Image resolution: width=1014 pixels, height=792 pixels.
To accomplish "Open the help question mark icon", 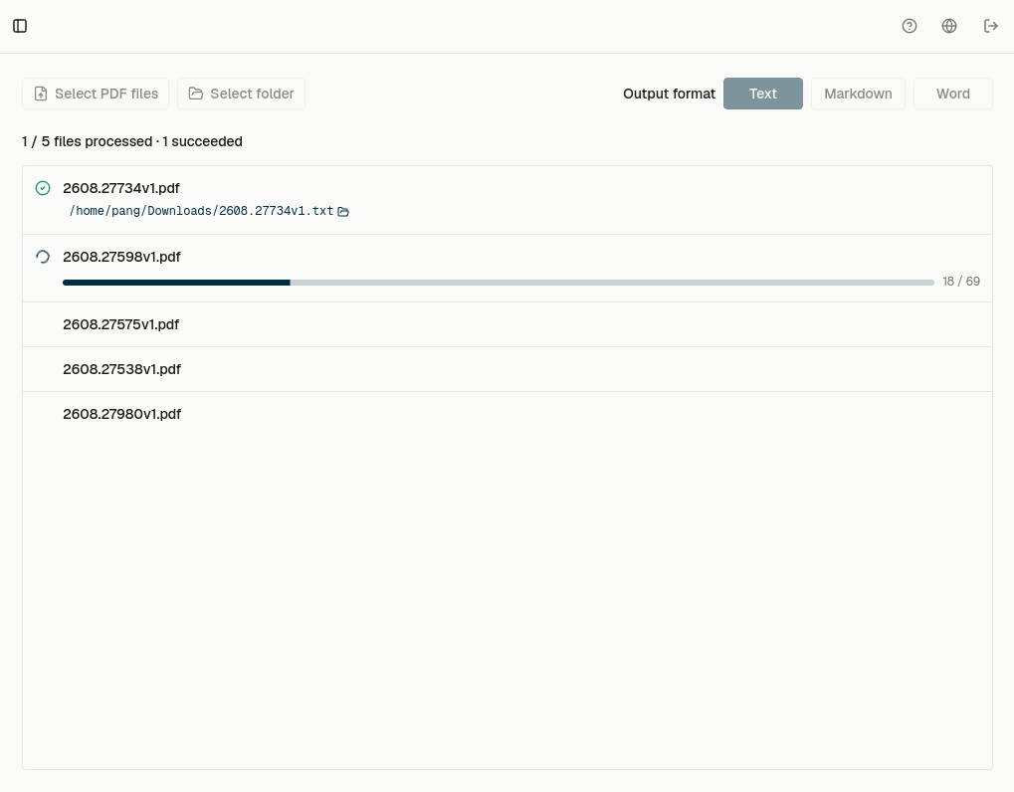I will pyautogui.click(x=910, y=26).
